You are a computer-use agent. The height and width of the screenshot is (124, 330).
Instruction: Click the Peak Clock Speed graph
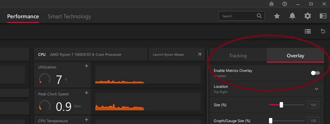pos(148,102)
